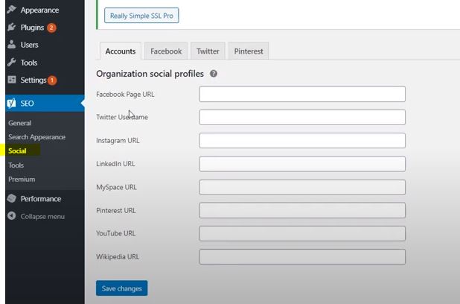Click the MySpace URL label

[116, 187]
